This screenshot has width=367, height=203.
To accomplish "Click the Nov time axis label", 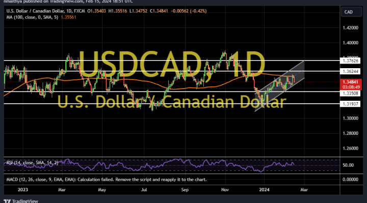I will (225, 190).
